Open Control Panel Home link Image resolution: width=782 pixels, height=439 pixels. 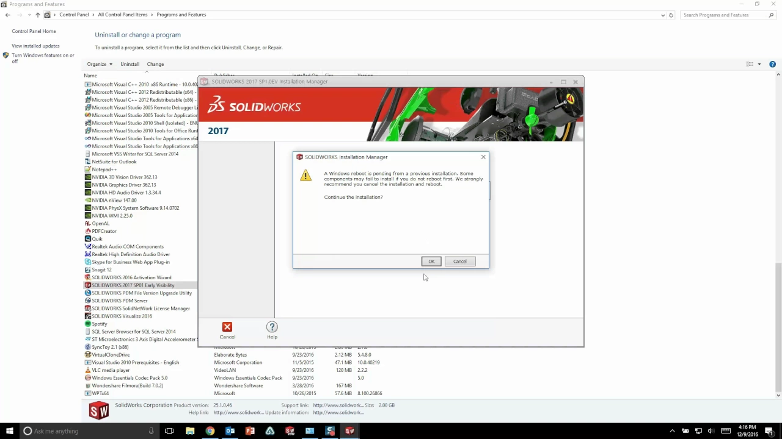tap(34, 31)
